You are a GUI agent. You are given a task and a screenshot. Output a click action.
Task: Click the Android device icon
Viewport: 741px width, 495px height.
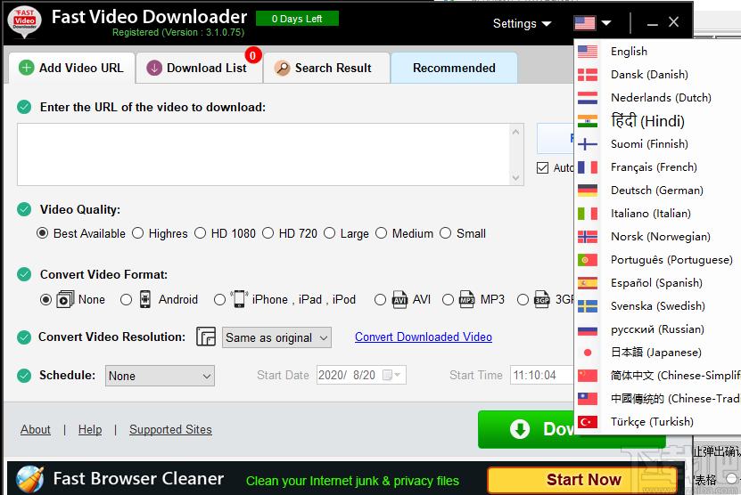click(x=145, y=299)
